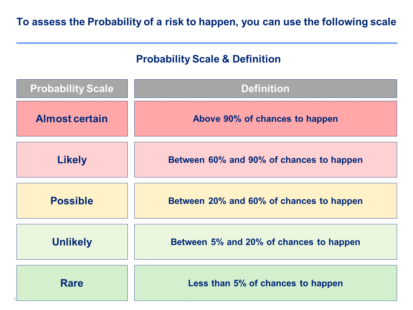Select the Likely scale box
The width and height of the screenshot is (413, 310).
coord(72,160)
